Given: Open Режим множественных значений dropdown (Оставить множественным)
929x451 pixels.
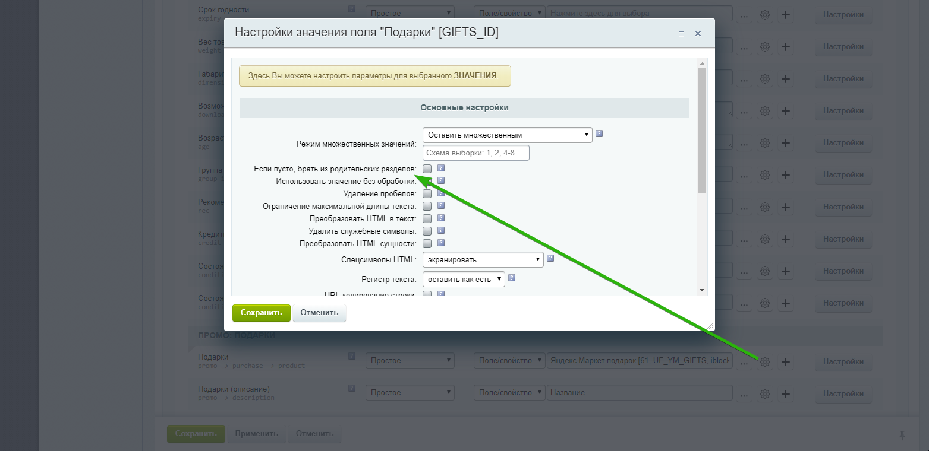Looking at the screenshot, I should (507, 135).
